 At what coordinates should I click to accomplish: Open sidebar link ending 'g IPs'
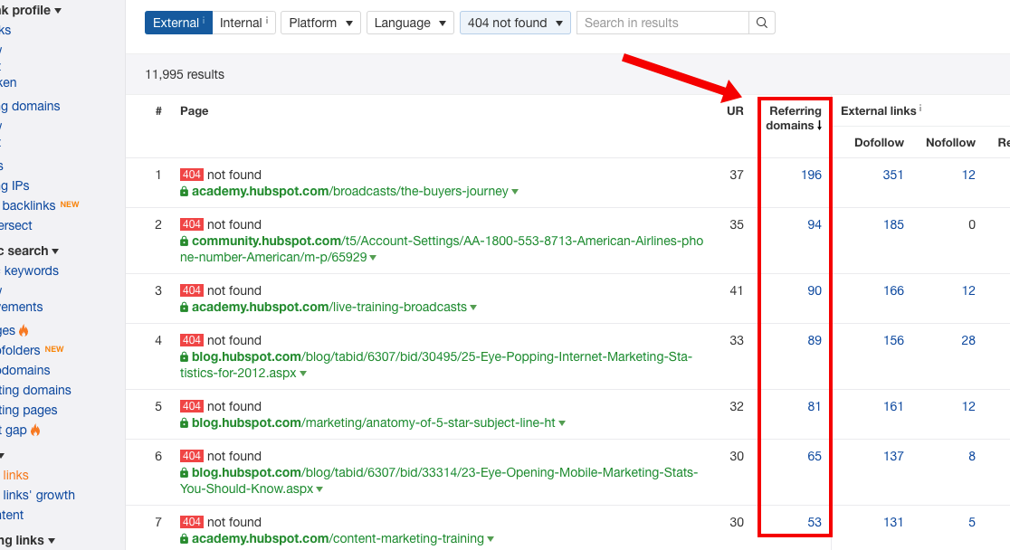click(14, 185)
